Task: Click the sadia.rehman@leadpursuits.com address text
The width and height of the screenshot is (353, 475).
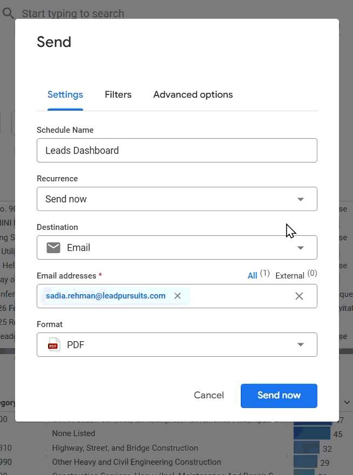Action: point(106,296)
